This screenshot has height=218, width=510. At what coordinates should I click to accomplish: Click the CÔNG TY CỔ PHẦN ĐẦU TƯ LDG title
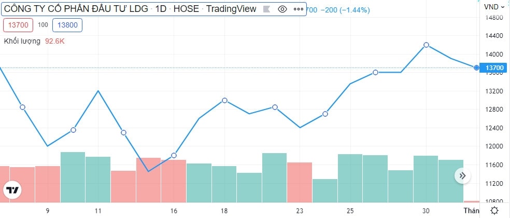tap(76, 9)
